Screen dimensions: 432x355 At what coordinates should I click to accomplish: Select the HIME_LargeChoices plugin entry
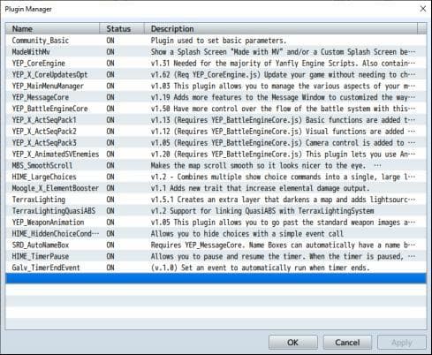point(216,177)
